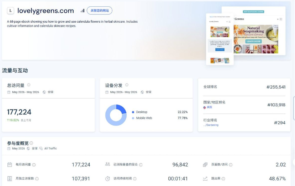Open info tooltip for 跳出率
Screen dimensions: 295x186
tap(223, 179)
